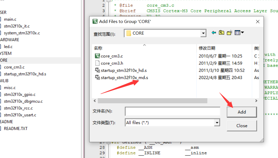The width and height of the screenshot is (278, 158).
Task: Click the Keil icon in dialog title bar
Action: tap(95, 21)
